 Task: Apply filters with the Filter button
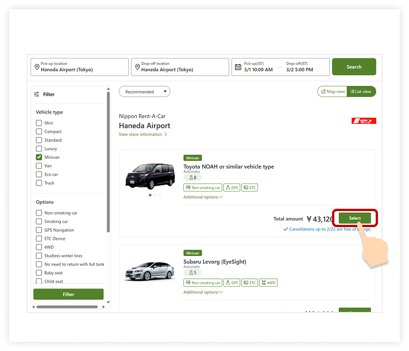point(68,294)
